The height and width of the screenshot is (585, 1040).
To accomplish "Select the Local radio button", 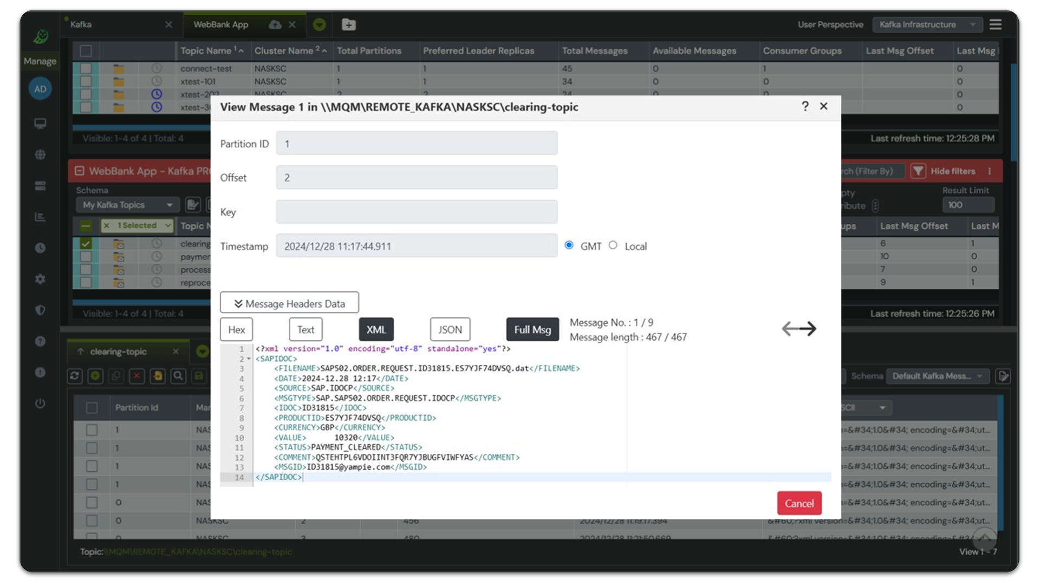I will [613, 245].
